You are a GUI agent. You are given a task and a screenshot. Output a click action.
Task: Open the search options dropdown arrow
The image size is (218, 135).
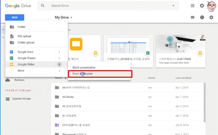(x=173, y=6)
